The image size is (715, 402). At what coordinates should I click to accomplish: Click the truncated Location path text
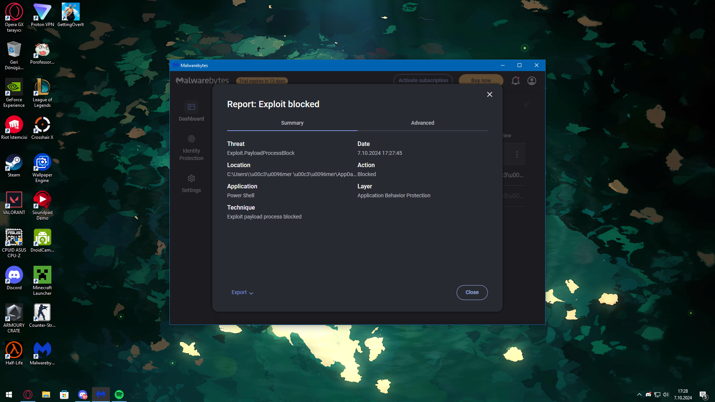click(x=291, y=174)
